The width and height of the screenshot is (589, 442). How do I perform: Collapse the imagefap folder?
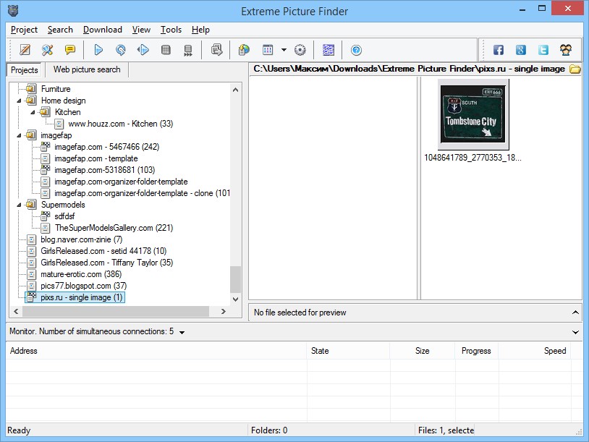[x=19, y=135]
